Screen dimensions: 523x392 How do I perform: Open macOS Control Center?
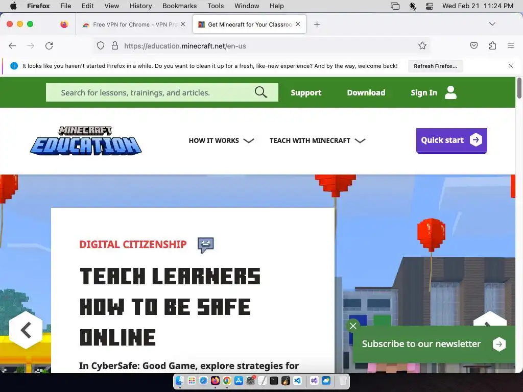(429, 6)
